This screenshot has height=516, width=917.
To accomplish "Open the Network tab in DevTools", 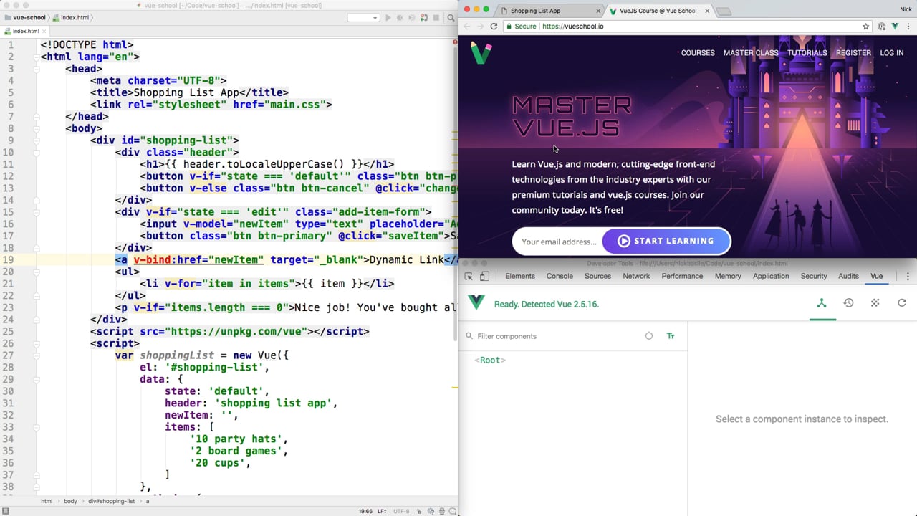I will coord(636,277).
